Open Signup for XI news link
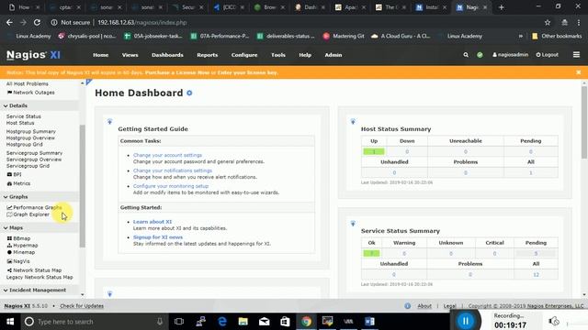Viewport: 588px width, 330px height. click(x=158, y=237)
